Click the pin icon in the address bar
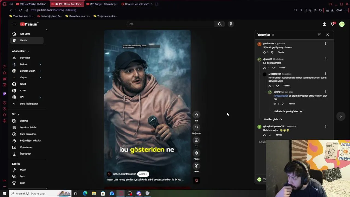This screenshot has width=350, height=197. point(301,10)
